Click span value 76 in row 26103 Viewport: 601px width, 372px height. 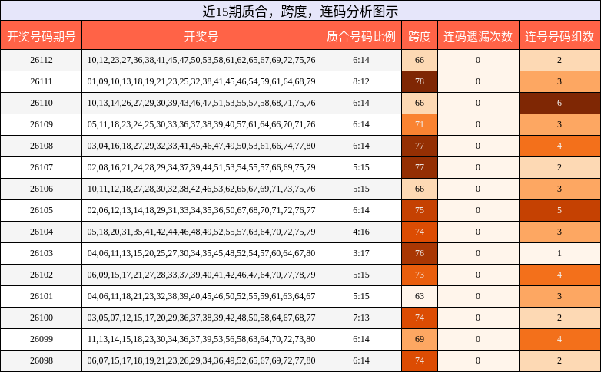point(420,253)
